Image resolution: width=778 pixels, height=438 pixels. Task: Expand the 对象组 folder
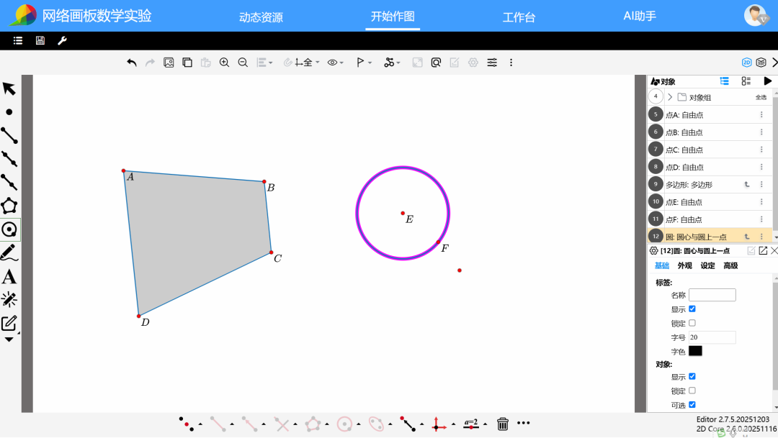pyautogui.click(x=670, y=97)
